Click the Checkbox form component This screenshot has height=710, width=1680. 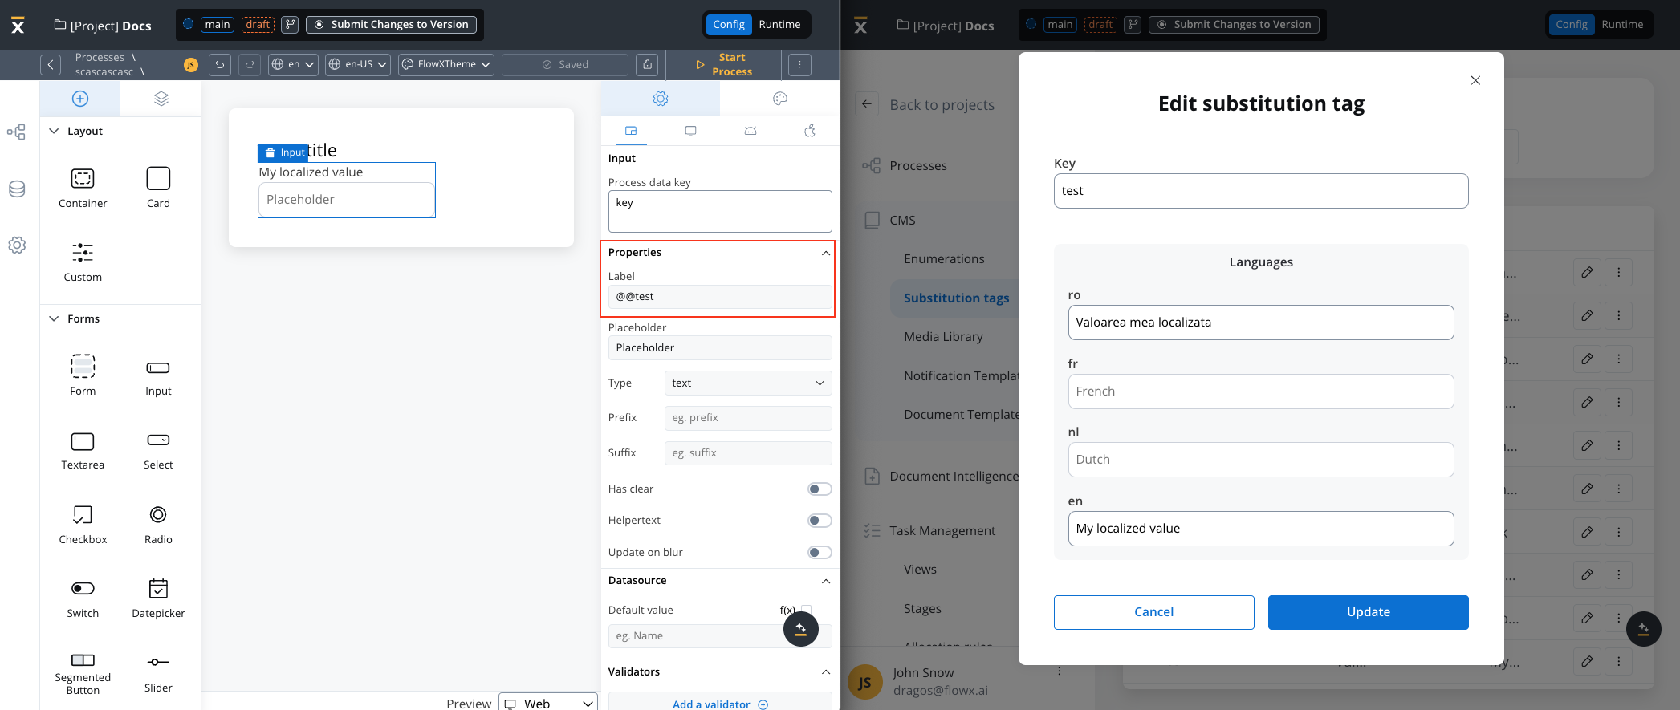pos(83,525)
